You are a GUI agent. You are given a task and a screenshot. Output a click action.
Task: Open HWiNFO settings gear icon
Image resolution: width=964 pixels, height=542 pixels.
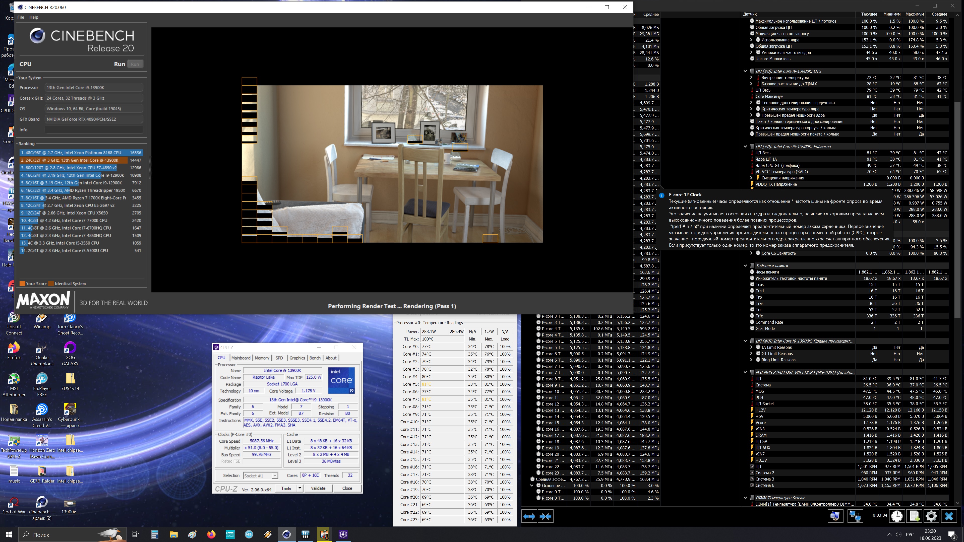pyautogui.click(x=931, y=516)
